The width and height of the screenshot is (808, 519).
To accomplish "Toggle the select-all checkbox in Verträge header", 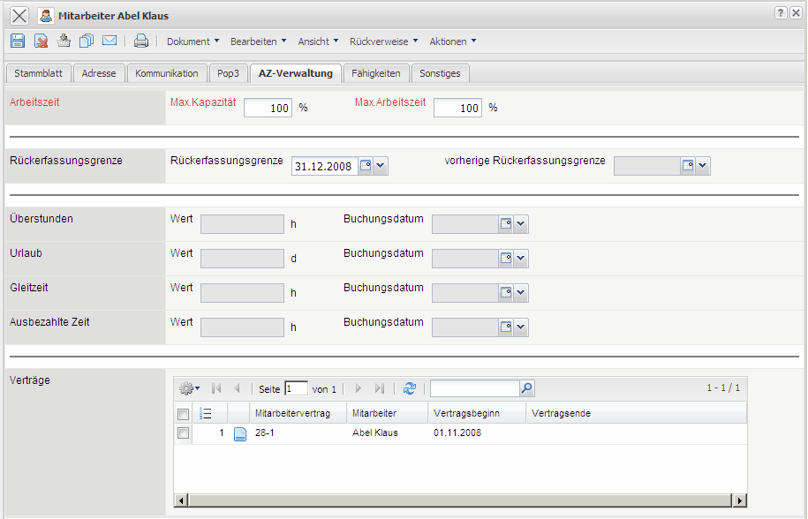I will (x=183, y=414).
